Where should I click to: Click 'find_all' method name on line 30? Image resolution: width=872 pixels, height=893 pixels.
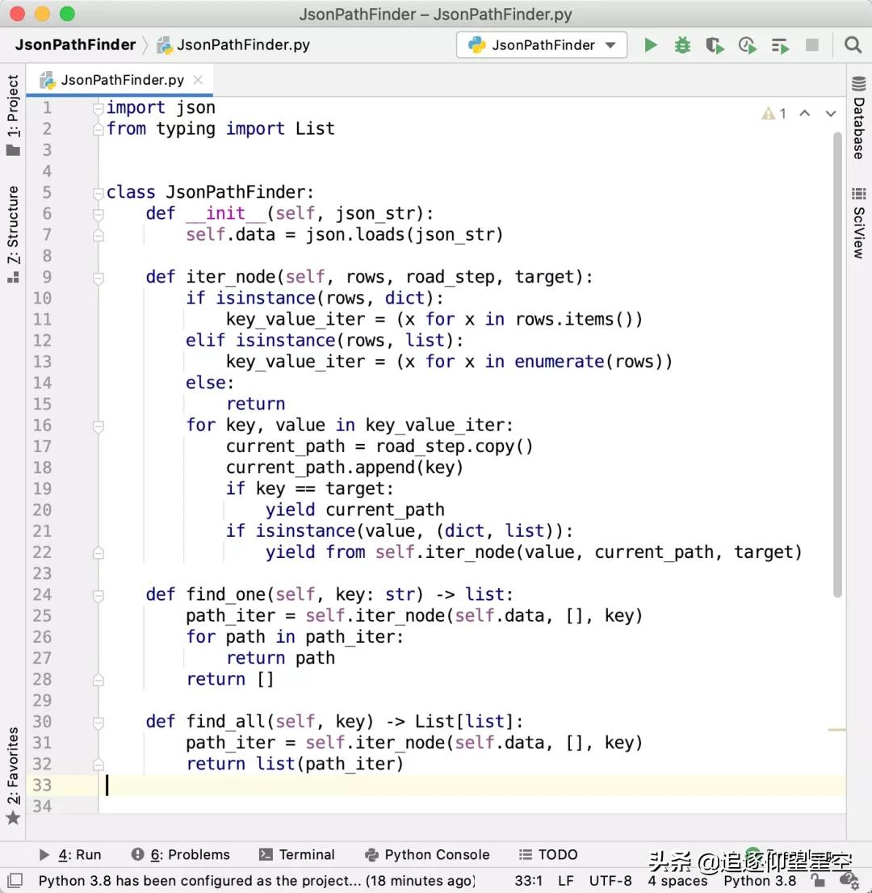(x=225, y=722)
